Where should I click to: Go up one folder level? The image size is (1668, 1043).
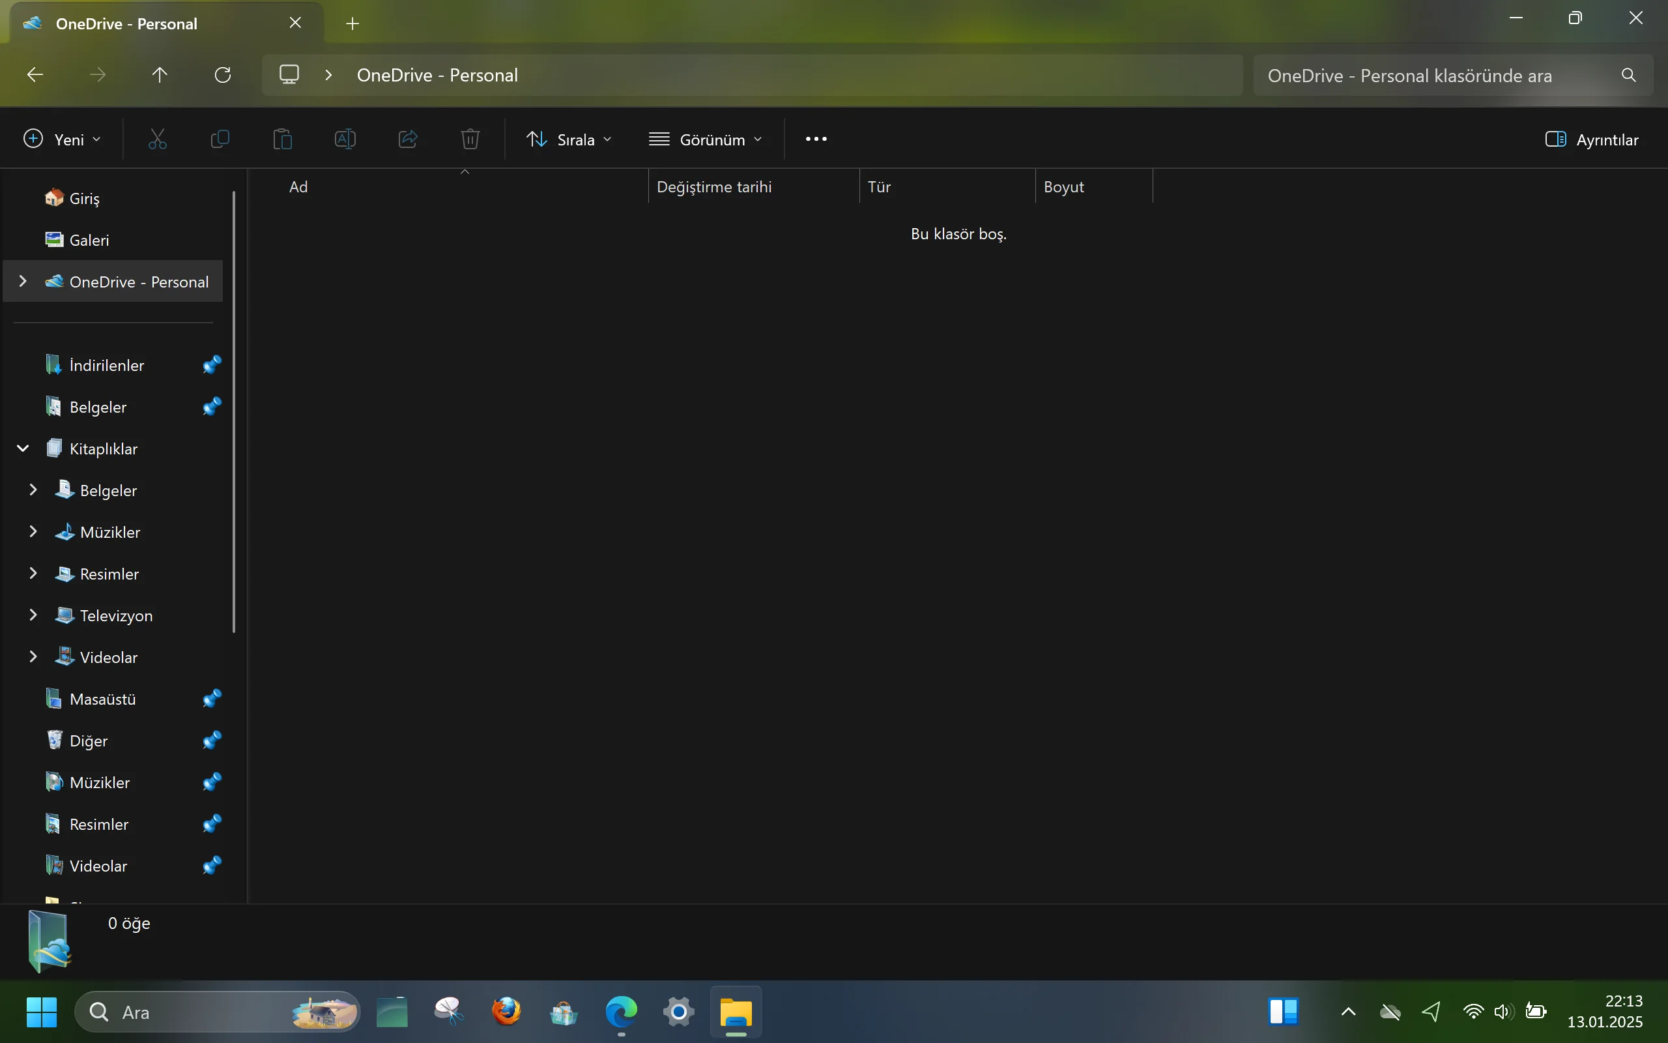[160, 74]
